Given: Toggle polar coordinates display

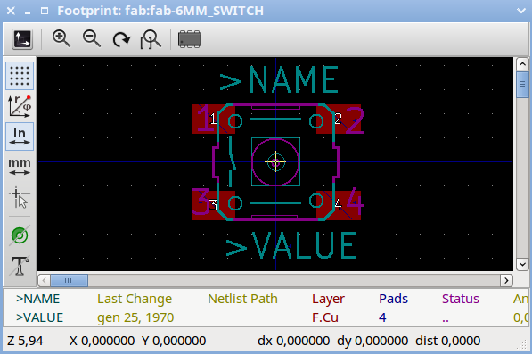Looking at the screenshot, I should [x=20, y=106].
